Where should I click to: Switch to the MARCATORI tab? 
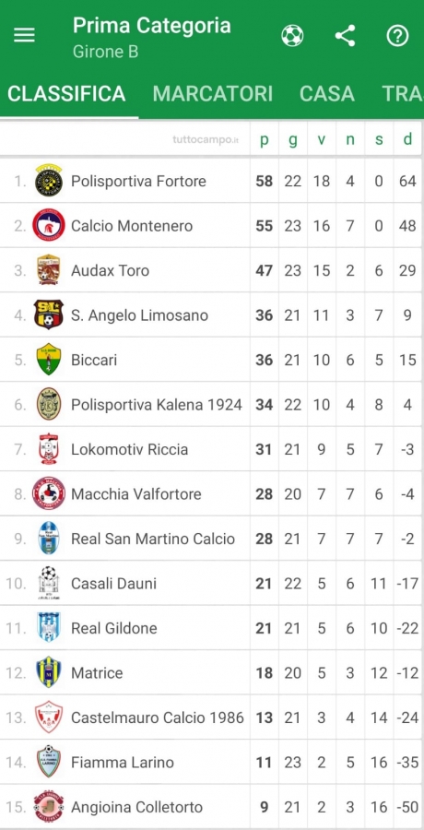pos(213,94)
